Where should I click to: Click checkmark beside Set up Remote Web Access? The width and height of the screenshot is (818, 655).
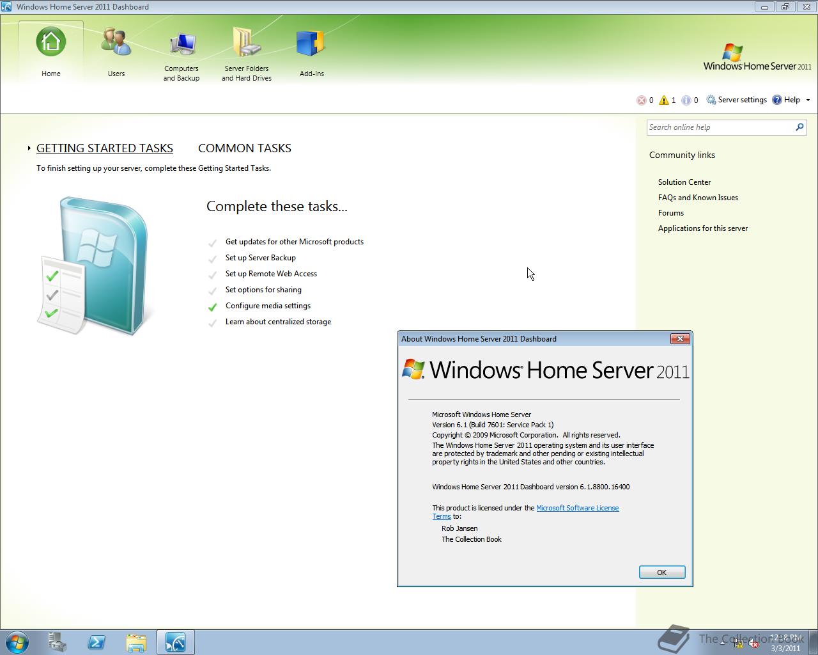click(213, 274)
